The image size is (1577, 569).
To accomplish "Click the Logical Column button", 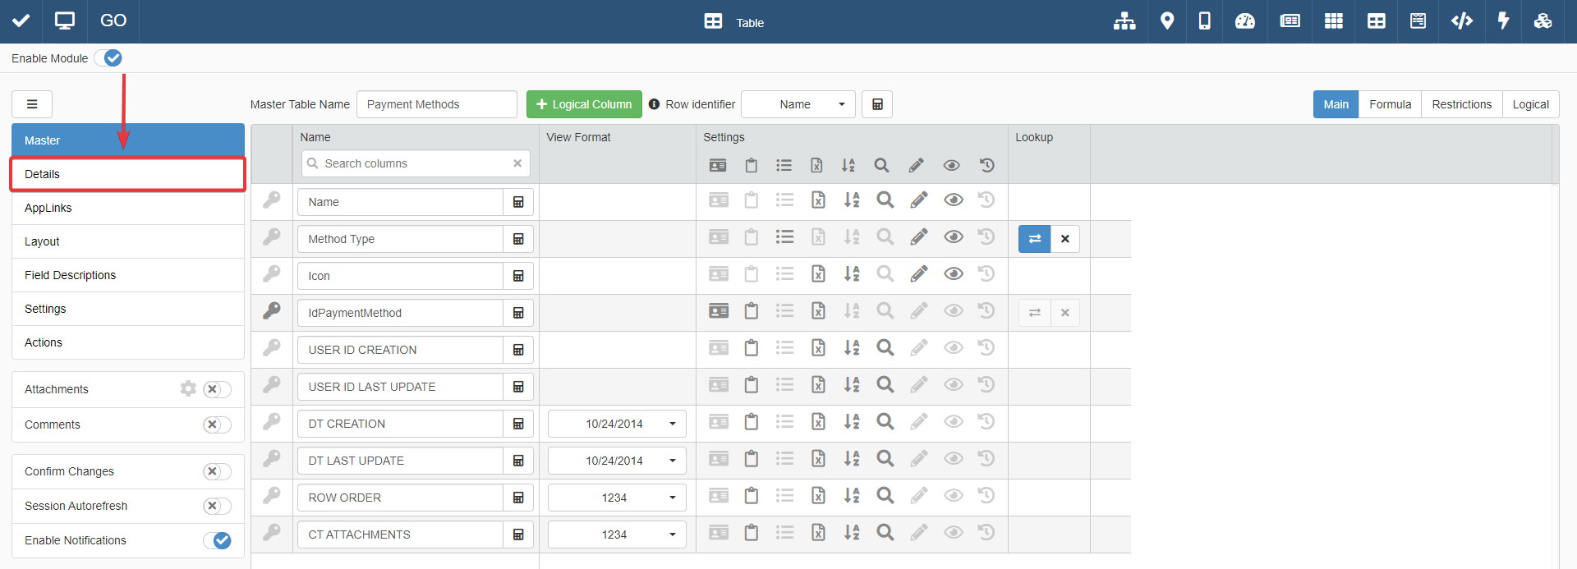I will coord(584,104).
